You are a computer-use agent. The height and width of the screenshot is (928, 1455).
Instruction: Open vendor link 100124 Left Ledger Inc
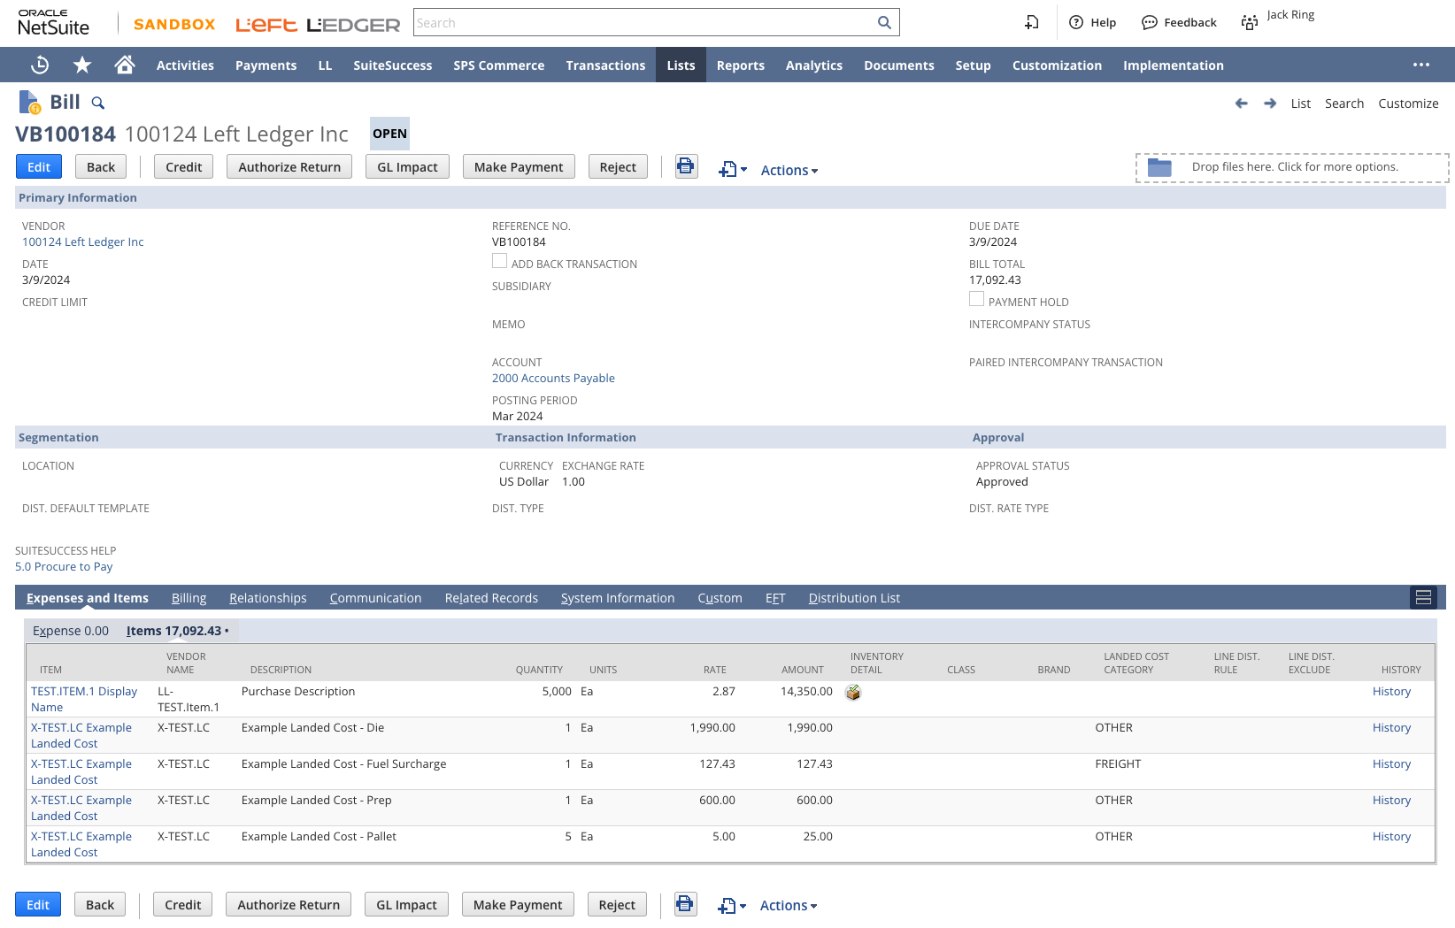tap(83, 242)
